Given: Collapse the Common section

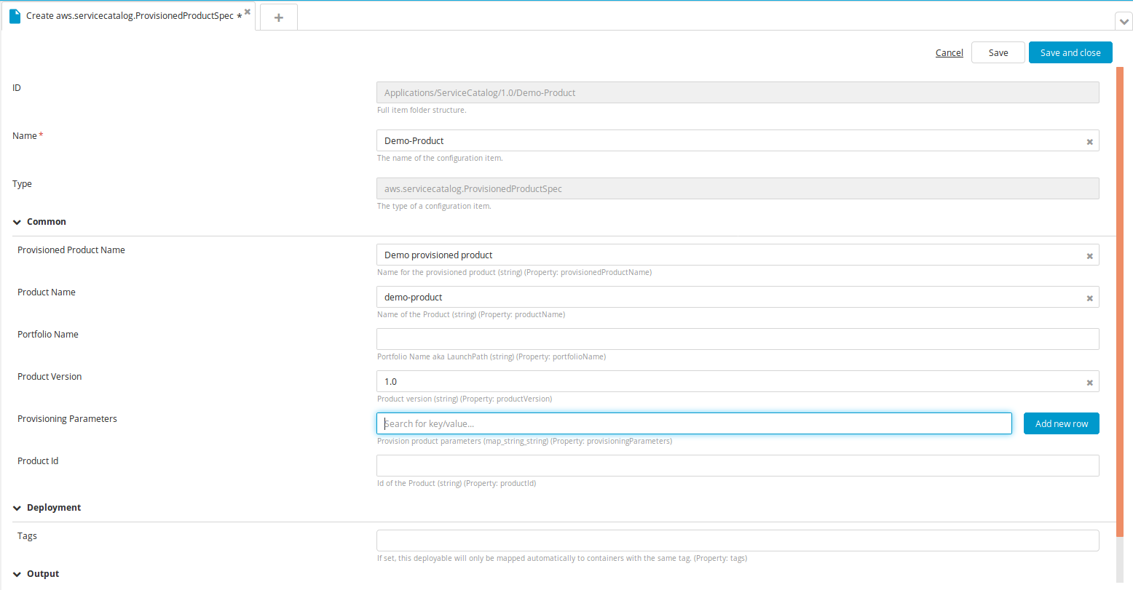Looking at the screenshot, I should click(17, 222).
